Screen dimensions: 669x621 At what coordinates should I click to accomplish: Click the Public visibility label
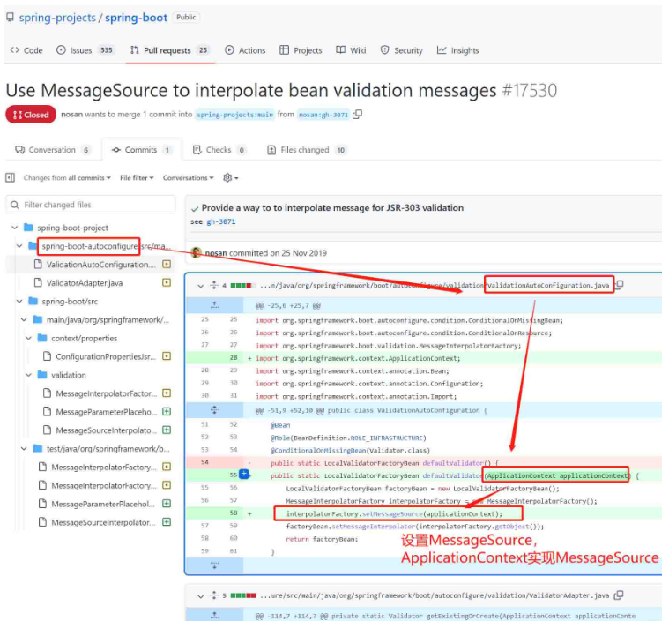[186, 17]
